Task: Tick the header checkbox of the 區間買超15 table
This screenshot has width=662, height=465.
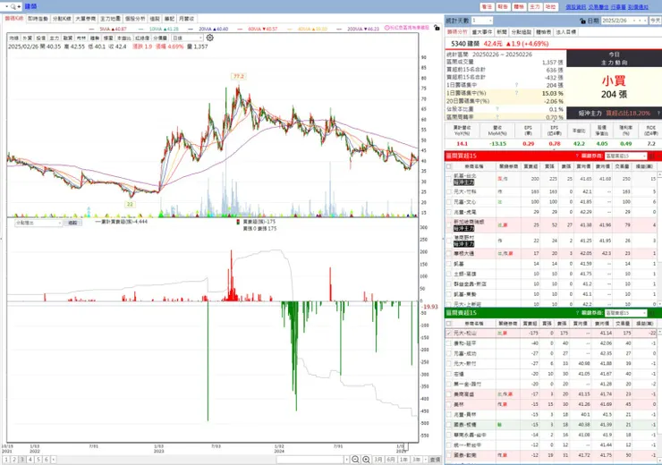Action: click(449, 166)
